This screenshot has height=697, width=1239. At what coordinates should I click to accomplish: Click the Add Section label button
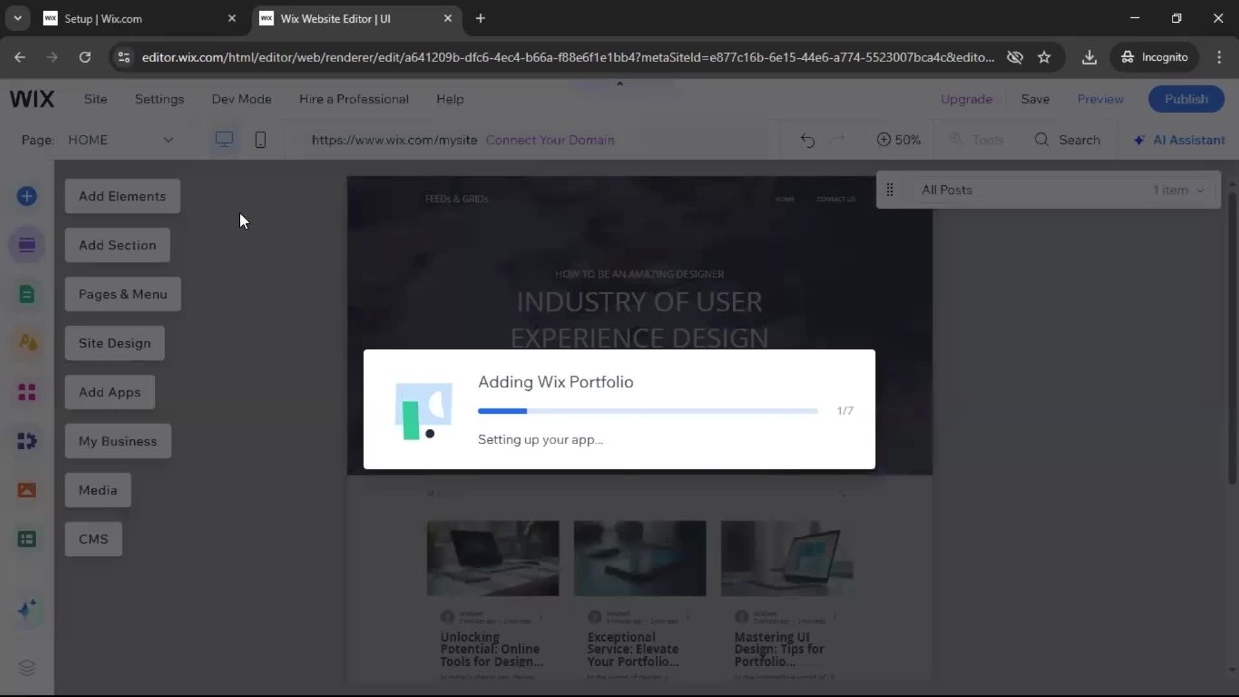coord(117,245)
